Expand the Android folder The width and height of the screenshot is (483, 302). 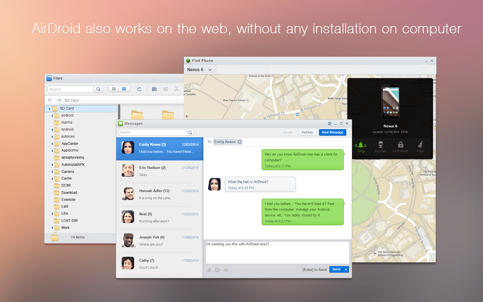point(52,129)
